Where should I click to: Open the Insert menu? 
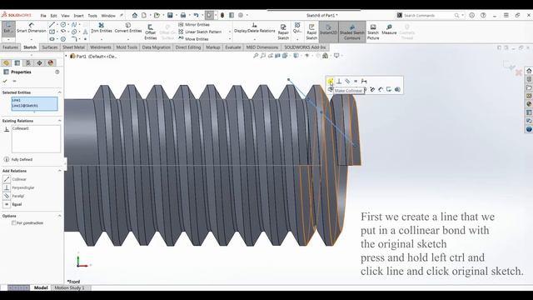[78, 16]
